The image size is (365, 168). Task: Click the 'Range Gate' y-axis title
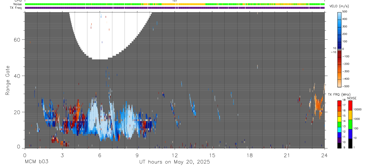click(8, 81)
